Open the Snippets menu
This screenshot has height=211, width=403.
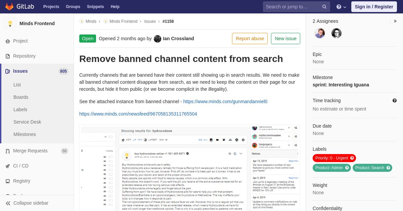click(x=95, y=7)
